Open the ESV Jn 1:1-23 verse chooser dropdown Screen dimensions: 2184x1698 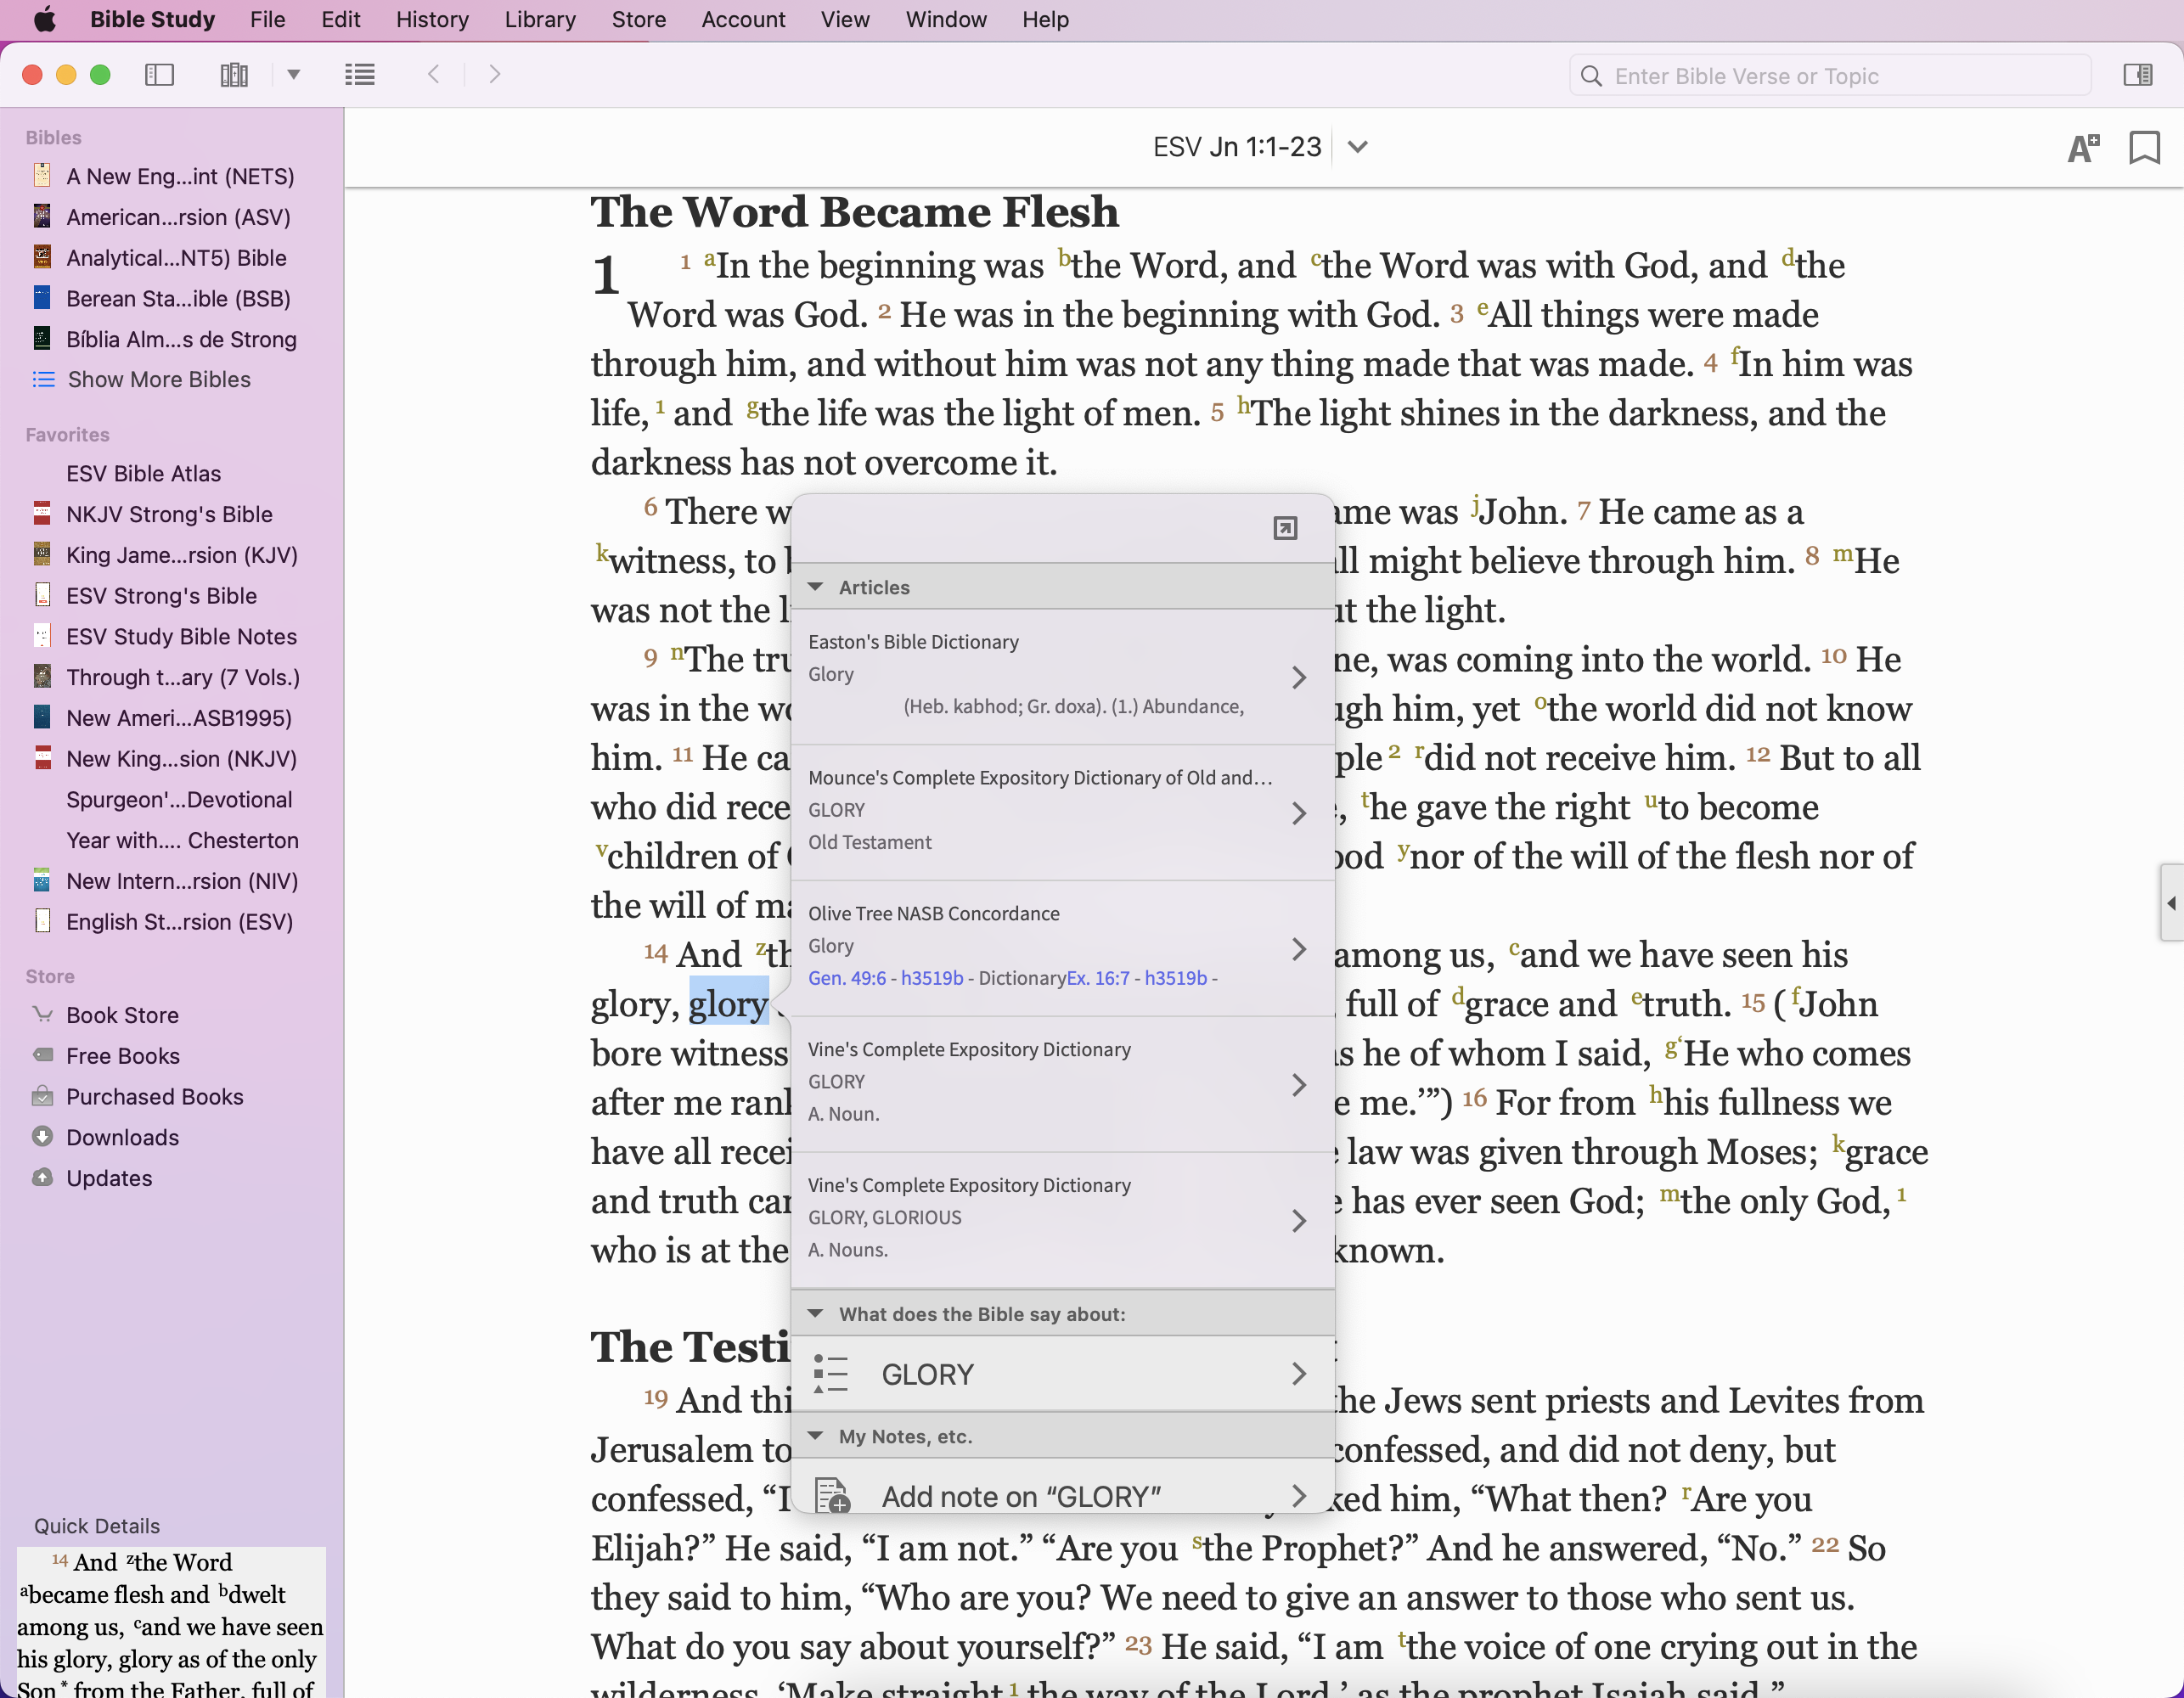tap(1357, 147)
